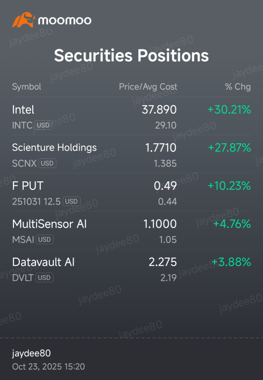The height and width of the screenshot is (380, 263).
Task: Select the USD badge next to SCNX
Action: point(47,163)
